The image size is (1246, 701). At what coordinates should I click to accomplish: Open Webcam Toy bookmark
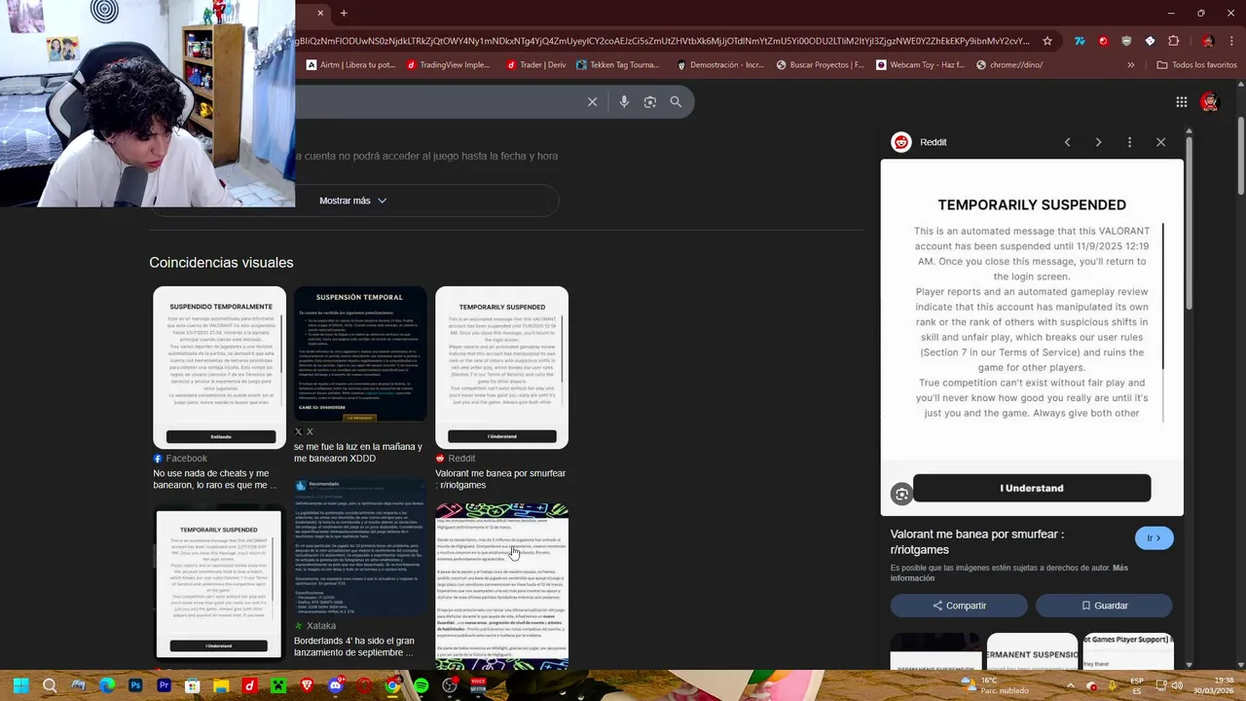(920, 65)
